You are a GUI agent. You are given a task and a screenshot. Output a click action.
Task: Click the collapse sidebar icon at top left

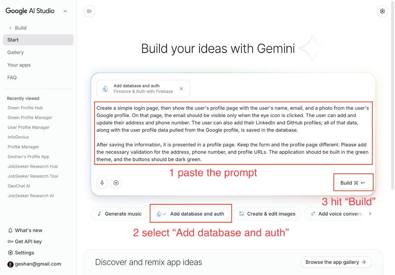coord(89,11)
